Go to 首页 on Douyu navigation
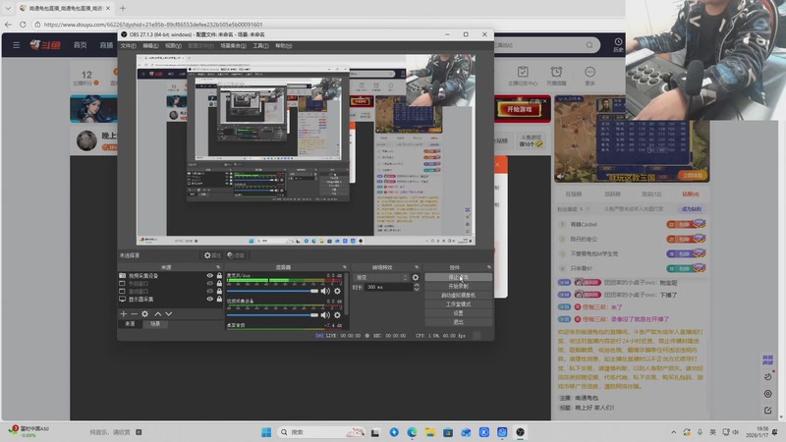The image size is (786, 442). (81, 45)
